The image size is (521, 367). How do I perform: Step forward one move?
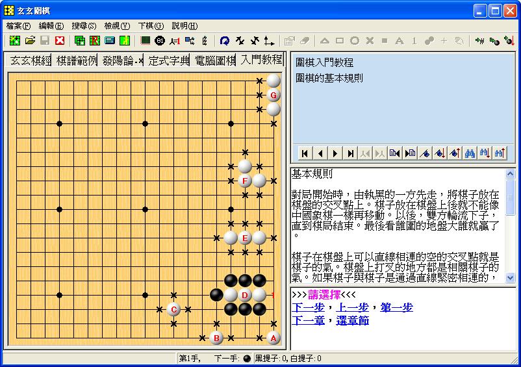(x=335, y=153)
